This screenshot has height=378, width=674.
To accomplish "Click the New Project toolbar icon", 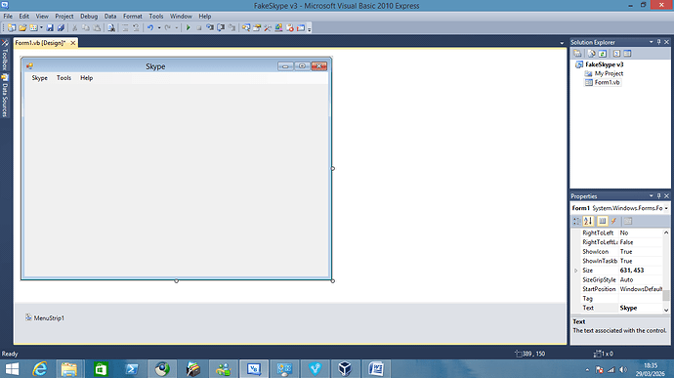I will point(12,28).
